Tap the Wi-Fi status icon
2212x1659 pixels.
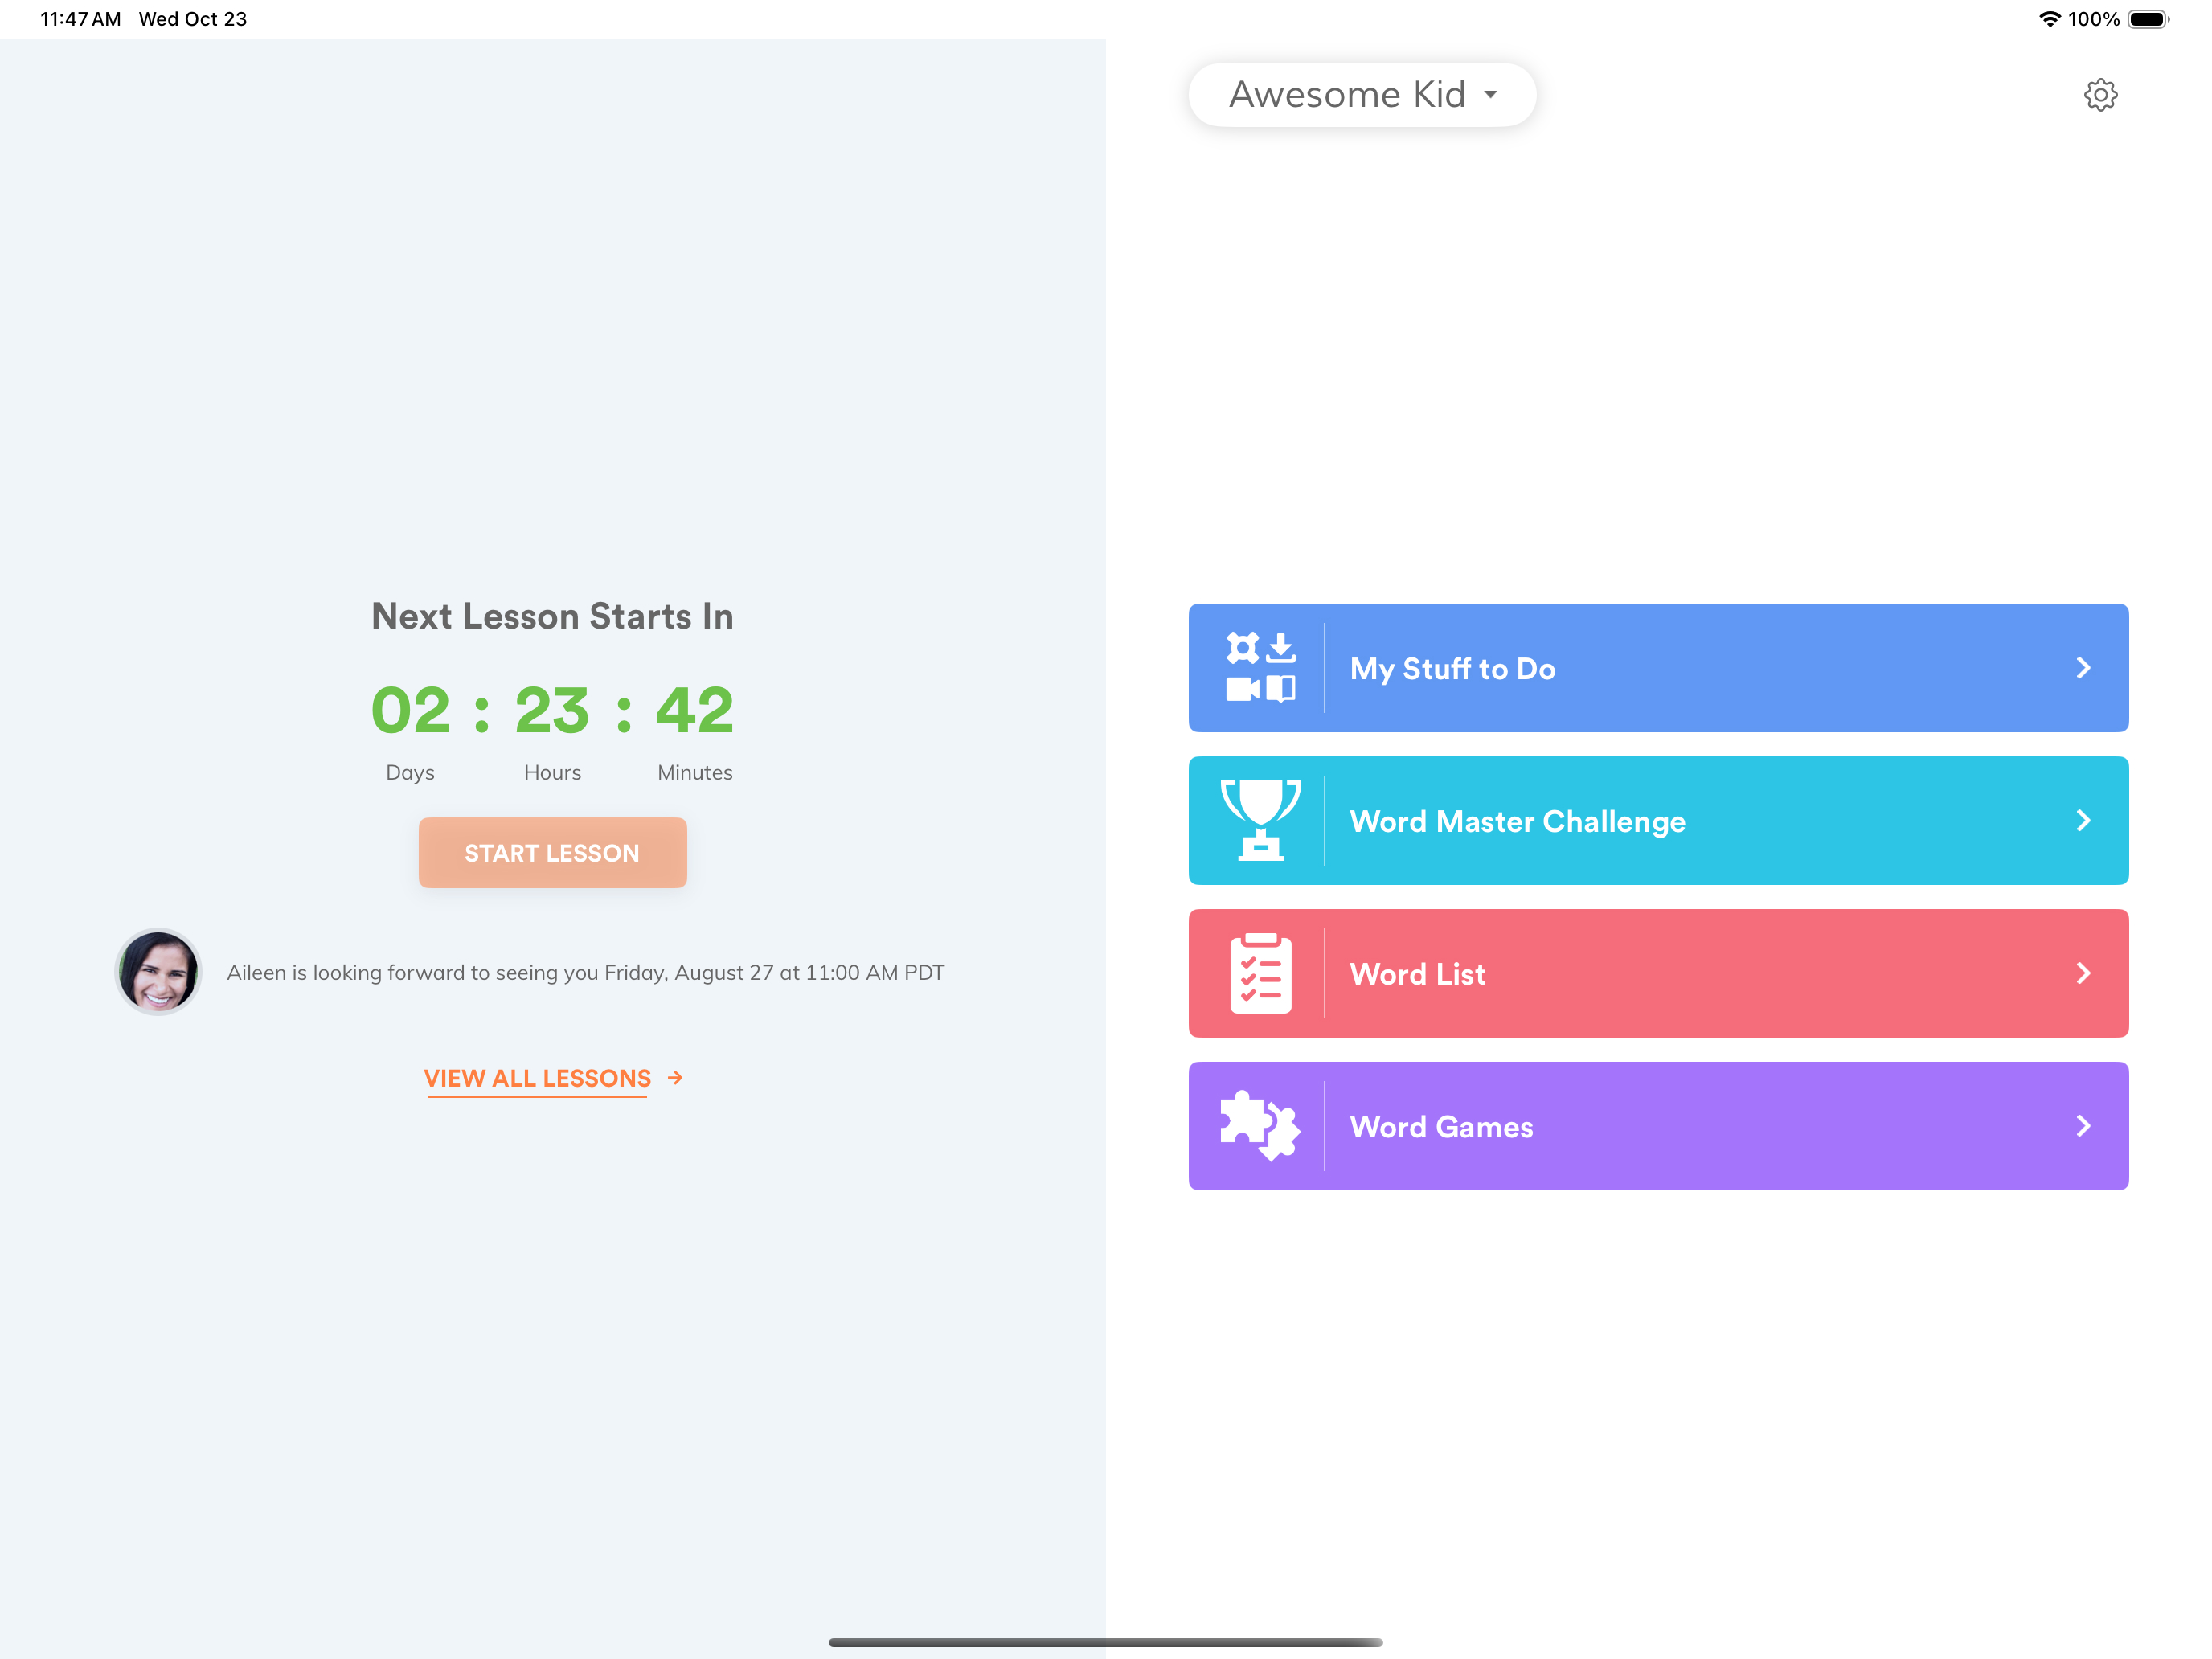click(x=2049, y=19)
